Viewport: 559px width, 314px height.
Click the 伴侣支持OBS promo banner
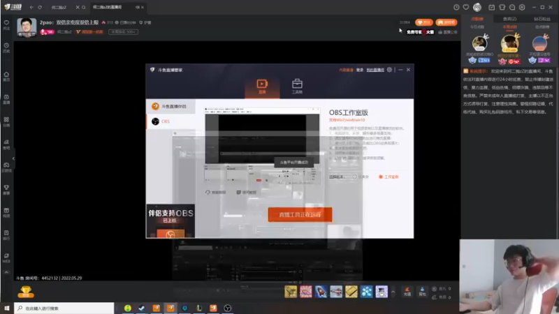(170, 220)
